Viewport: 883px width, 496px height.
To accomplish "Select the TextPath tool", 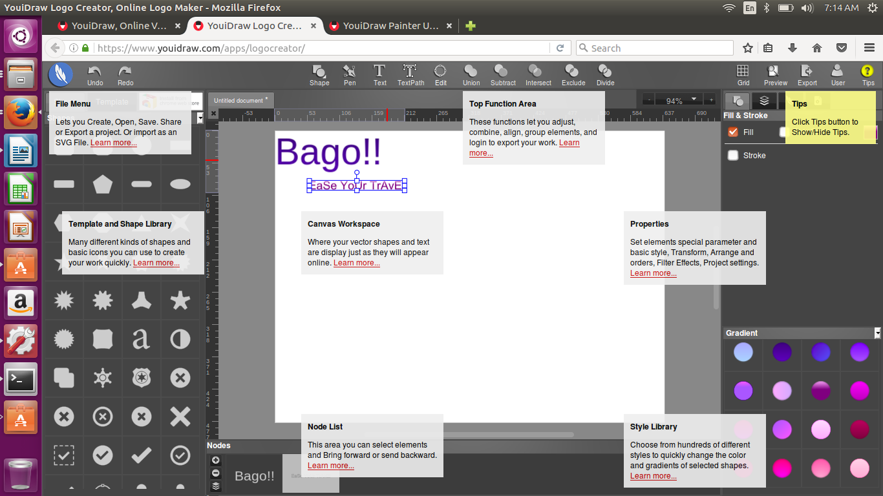I will pyautogui.click(x=410, y=75).
